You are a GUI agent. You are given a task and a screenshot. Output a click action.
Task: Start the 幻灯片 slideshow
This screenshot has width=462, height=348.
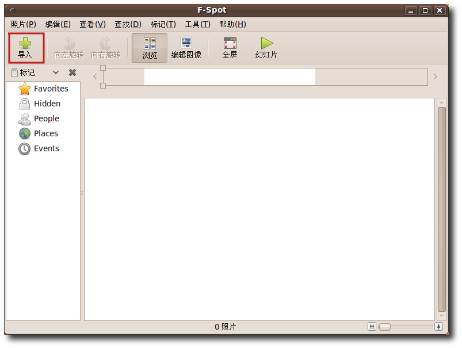(266, 48)
